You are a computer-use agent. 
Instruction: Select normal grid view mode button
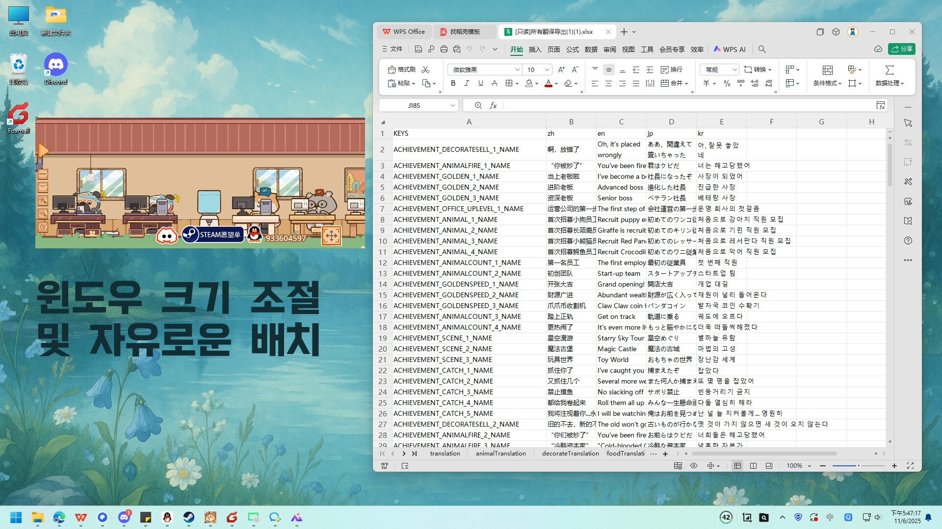(x=737, y=466)
